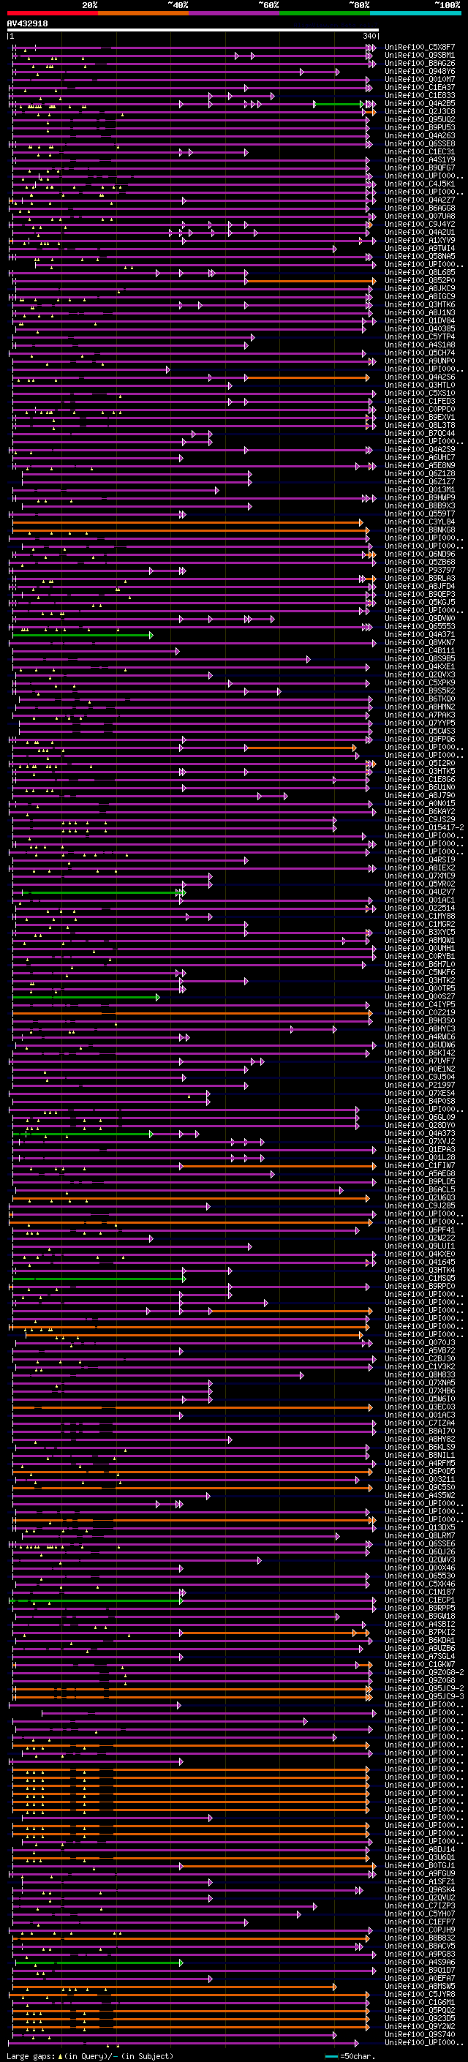The width and height of the screenshot is (468, 2062).
Task: Click the white query sequence bar under AV432918
Action: click(193, 29)
